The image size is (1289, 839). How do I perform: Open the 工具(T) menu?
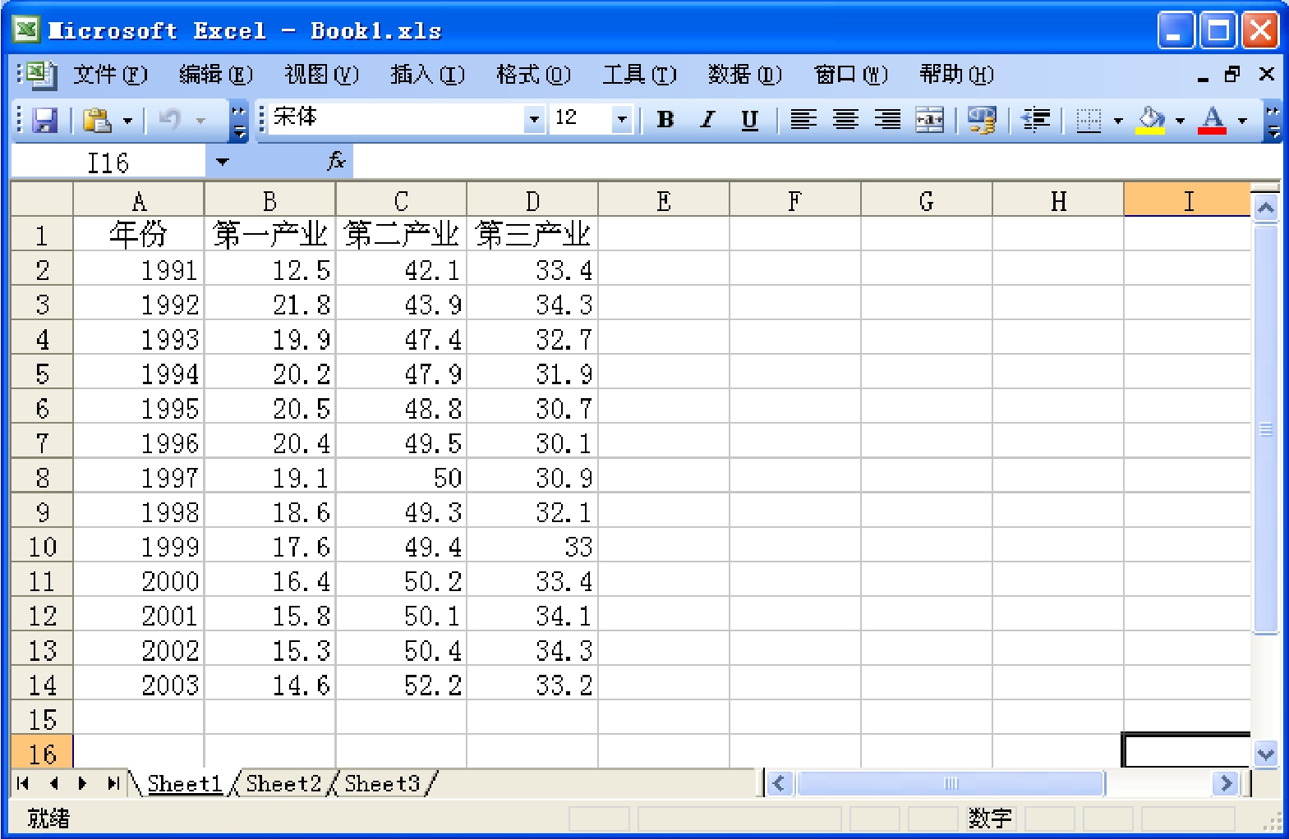pyautogui.click(x=639, y=75)
